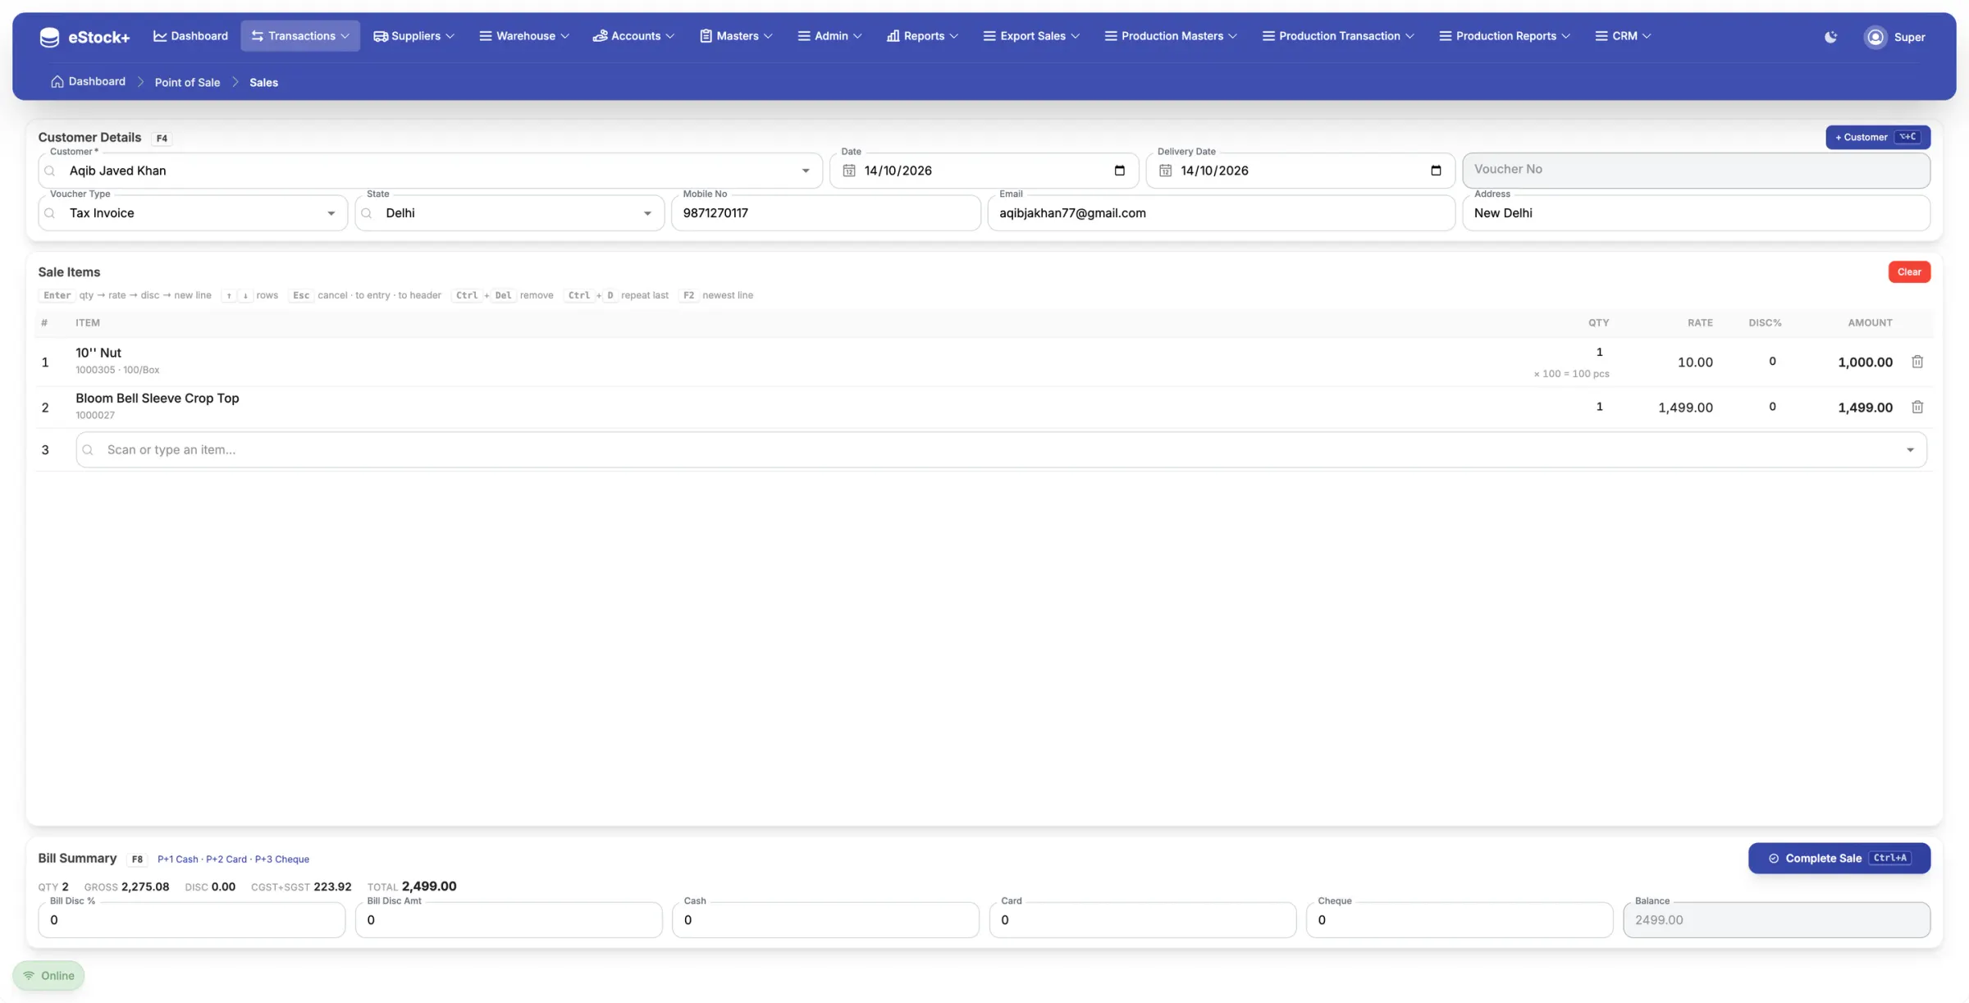Click the red Clear button
Screen dimensions: 1969x1003
coord(1909,272)
